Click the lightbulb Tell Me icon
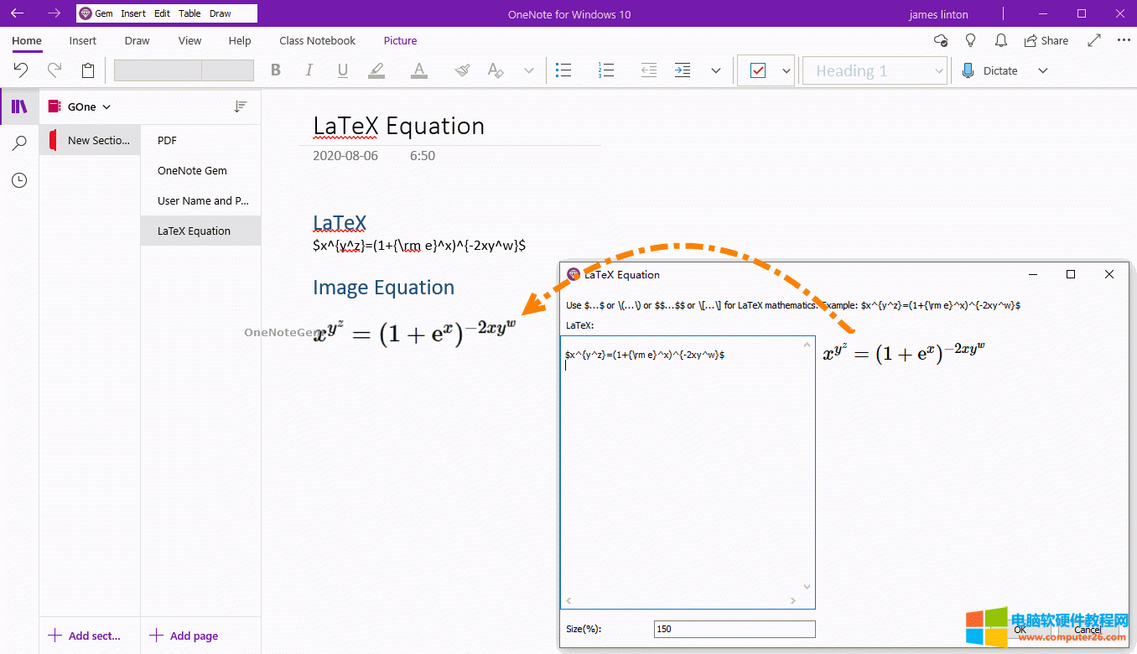The width and height of the screenshot is (1137, 654). point(971,40)
